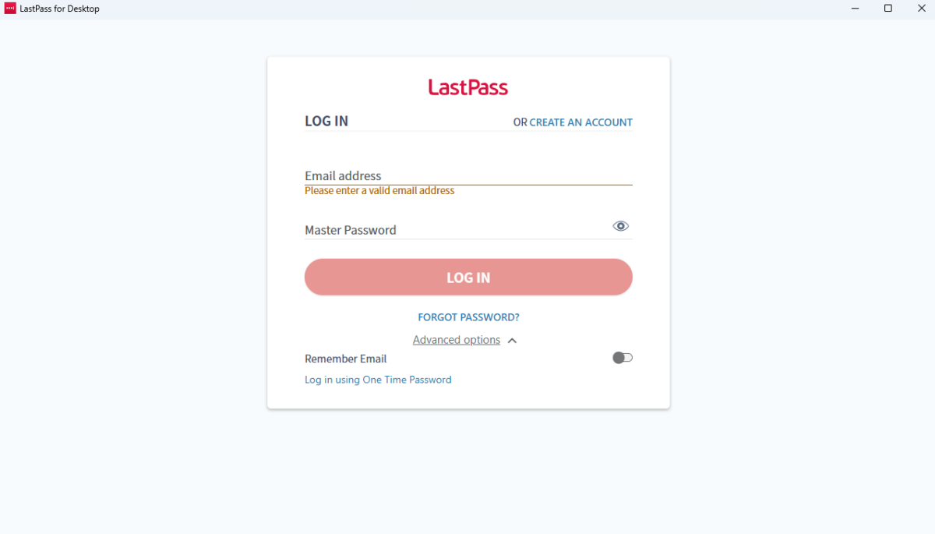This screenshot has height=534, width=935.
Task: Click the LOG IN heading text
Action: 326,122
